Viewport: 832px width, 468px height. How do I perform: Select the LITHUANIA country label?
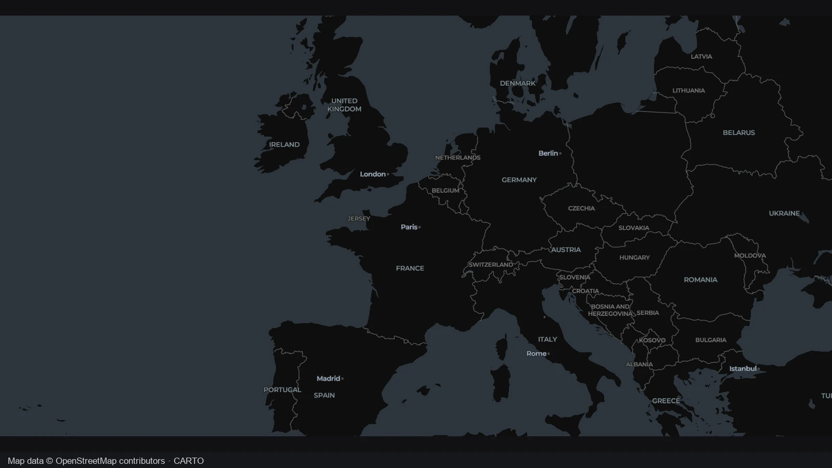tap(689, 90)
